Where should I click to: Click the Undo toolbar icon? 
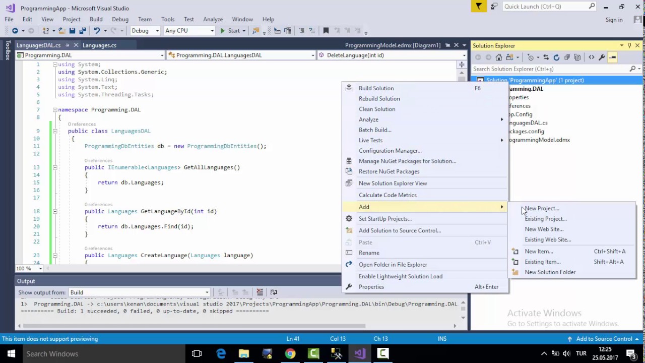tap(97, 31)
